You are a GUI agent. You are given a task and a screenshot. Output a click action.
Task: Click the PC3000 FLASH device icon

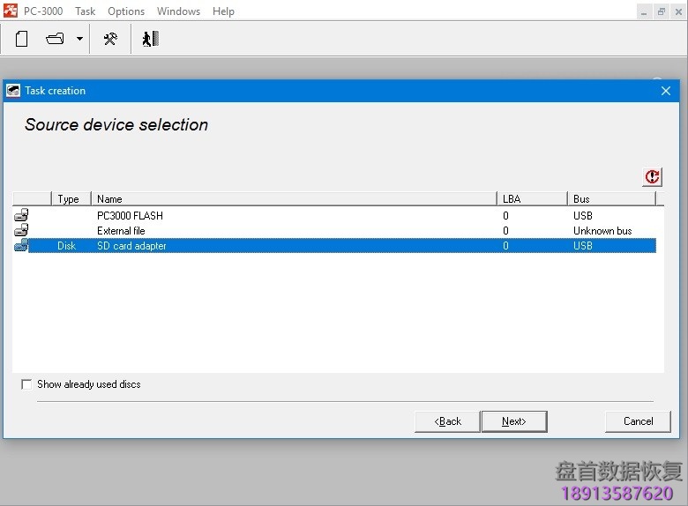(21, 215)
